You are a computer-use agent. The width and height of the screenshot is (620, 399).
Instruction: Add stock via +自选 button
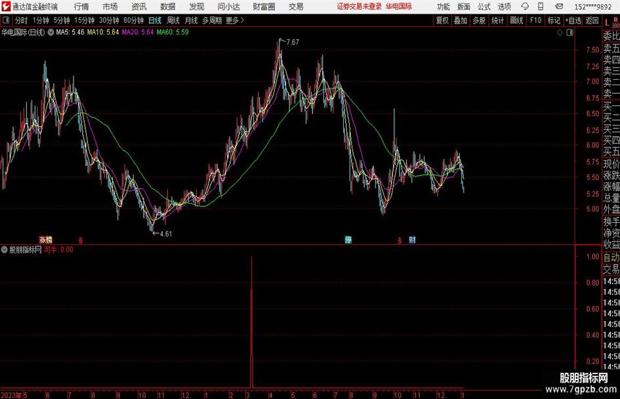click(573, 20)
